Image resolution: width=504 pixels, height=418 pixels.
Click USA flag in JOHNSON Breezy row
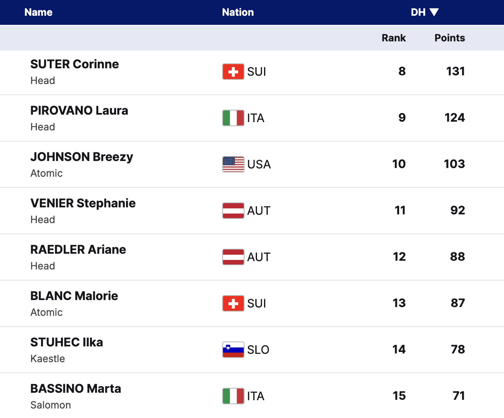[x=233, y=164]
